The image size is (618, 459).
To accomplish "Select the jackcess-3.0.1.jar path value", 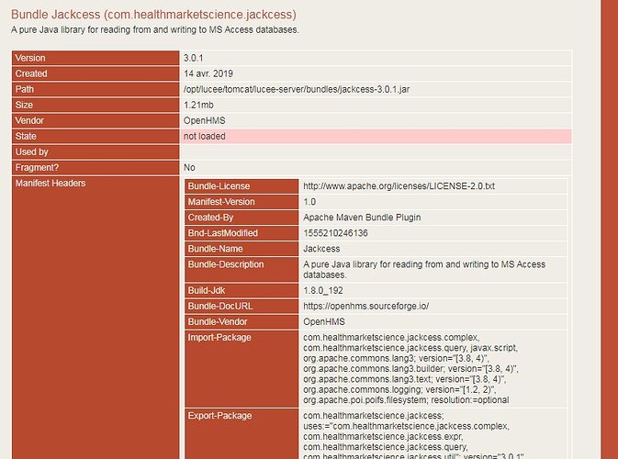I will click(297, 89).
